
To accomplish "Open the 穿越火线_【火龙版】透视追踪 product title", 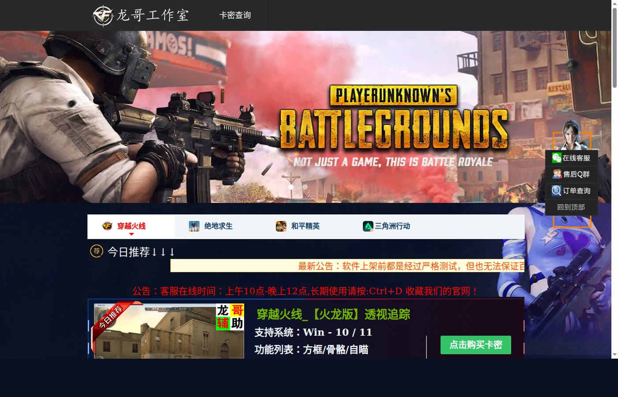I will (x=333, y=315).
